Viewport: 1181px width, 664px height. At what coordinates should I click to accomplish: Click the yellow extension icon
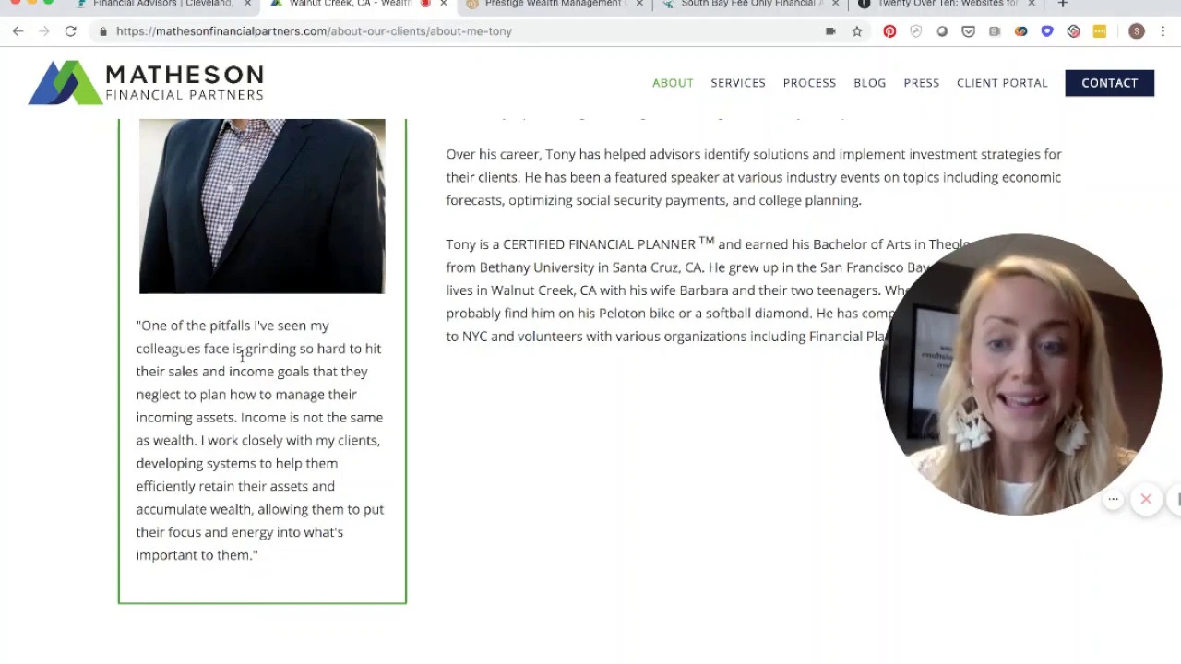tap(1100, 31)
